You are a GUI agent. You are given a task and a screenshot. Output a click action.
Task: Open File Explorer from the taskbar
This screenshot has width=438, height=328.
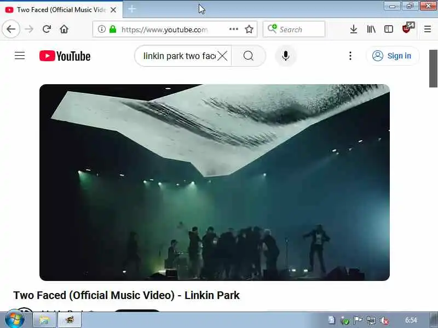coord(44,320)
